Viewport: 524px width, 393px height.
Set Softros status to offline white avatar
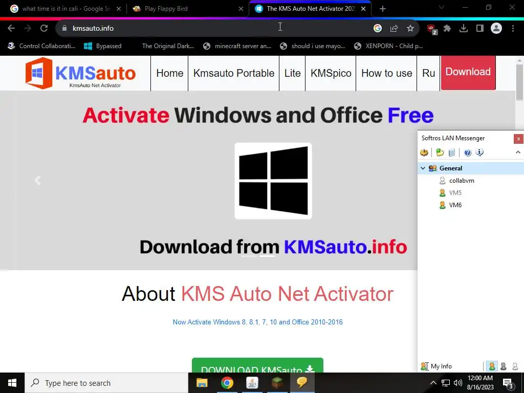coord(515,366)
